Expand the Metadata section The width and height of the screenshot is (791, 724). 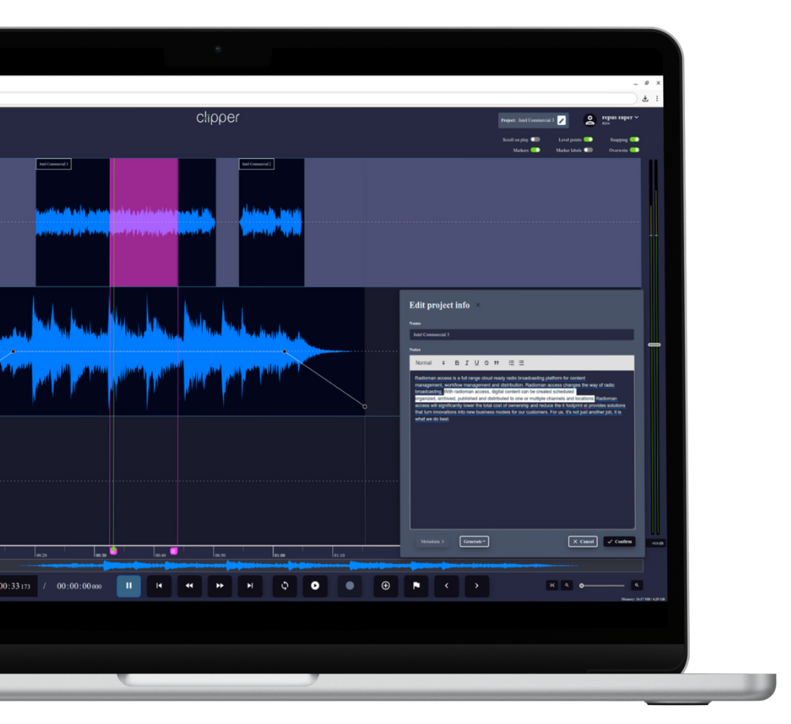point(433,541)
